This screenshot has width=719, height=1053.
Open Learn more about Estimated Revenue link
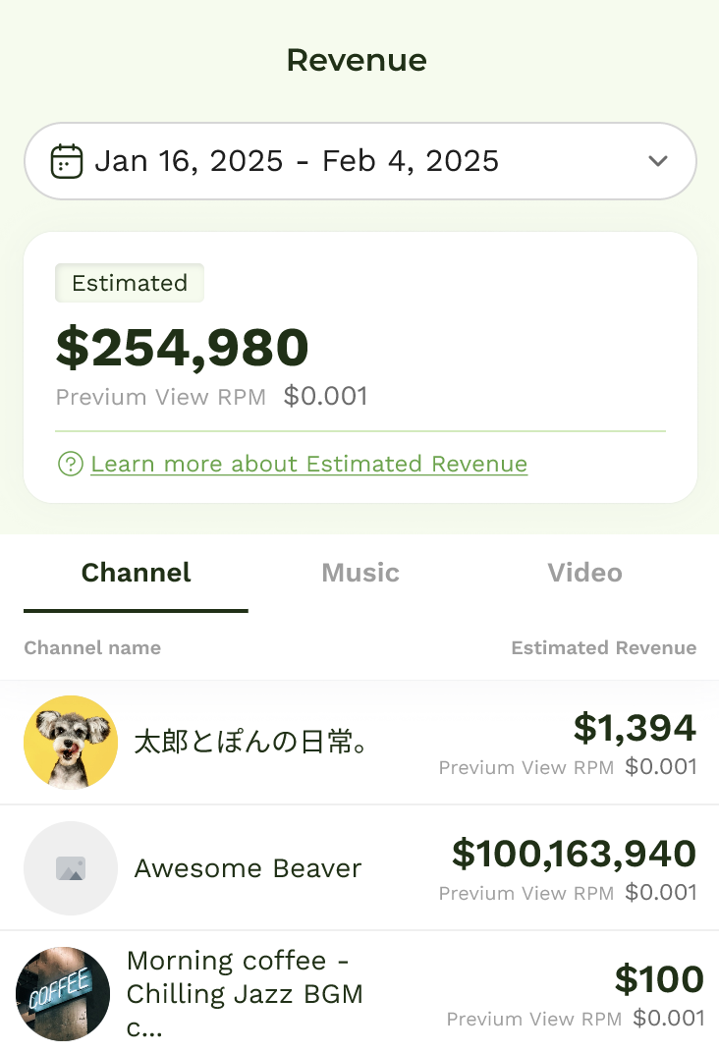pos(308,464)
